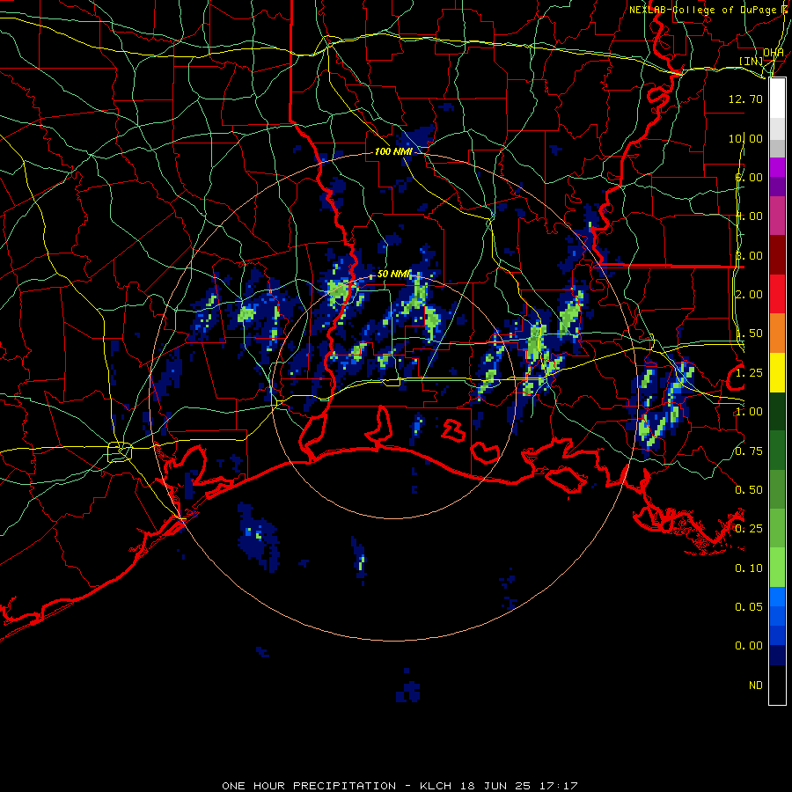Click the 3.00 legend value
Image resolution: width=792 pixels, height=792 pixels.
tap(749, 255)
